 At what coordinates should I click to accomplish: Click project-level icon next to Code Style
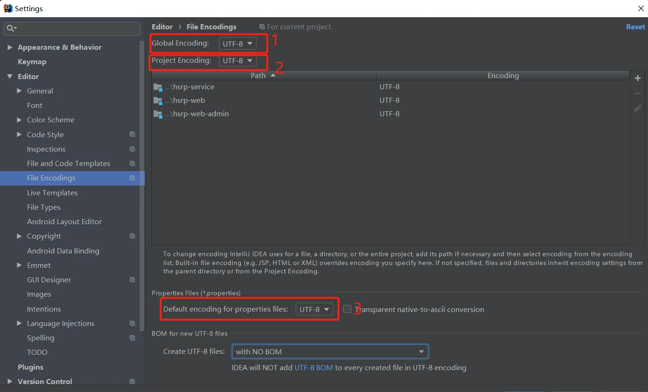pyautogui.click(x=132, y=134)
